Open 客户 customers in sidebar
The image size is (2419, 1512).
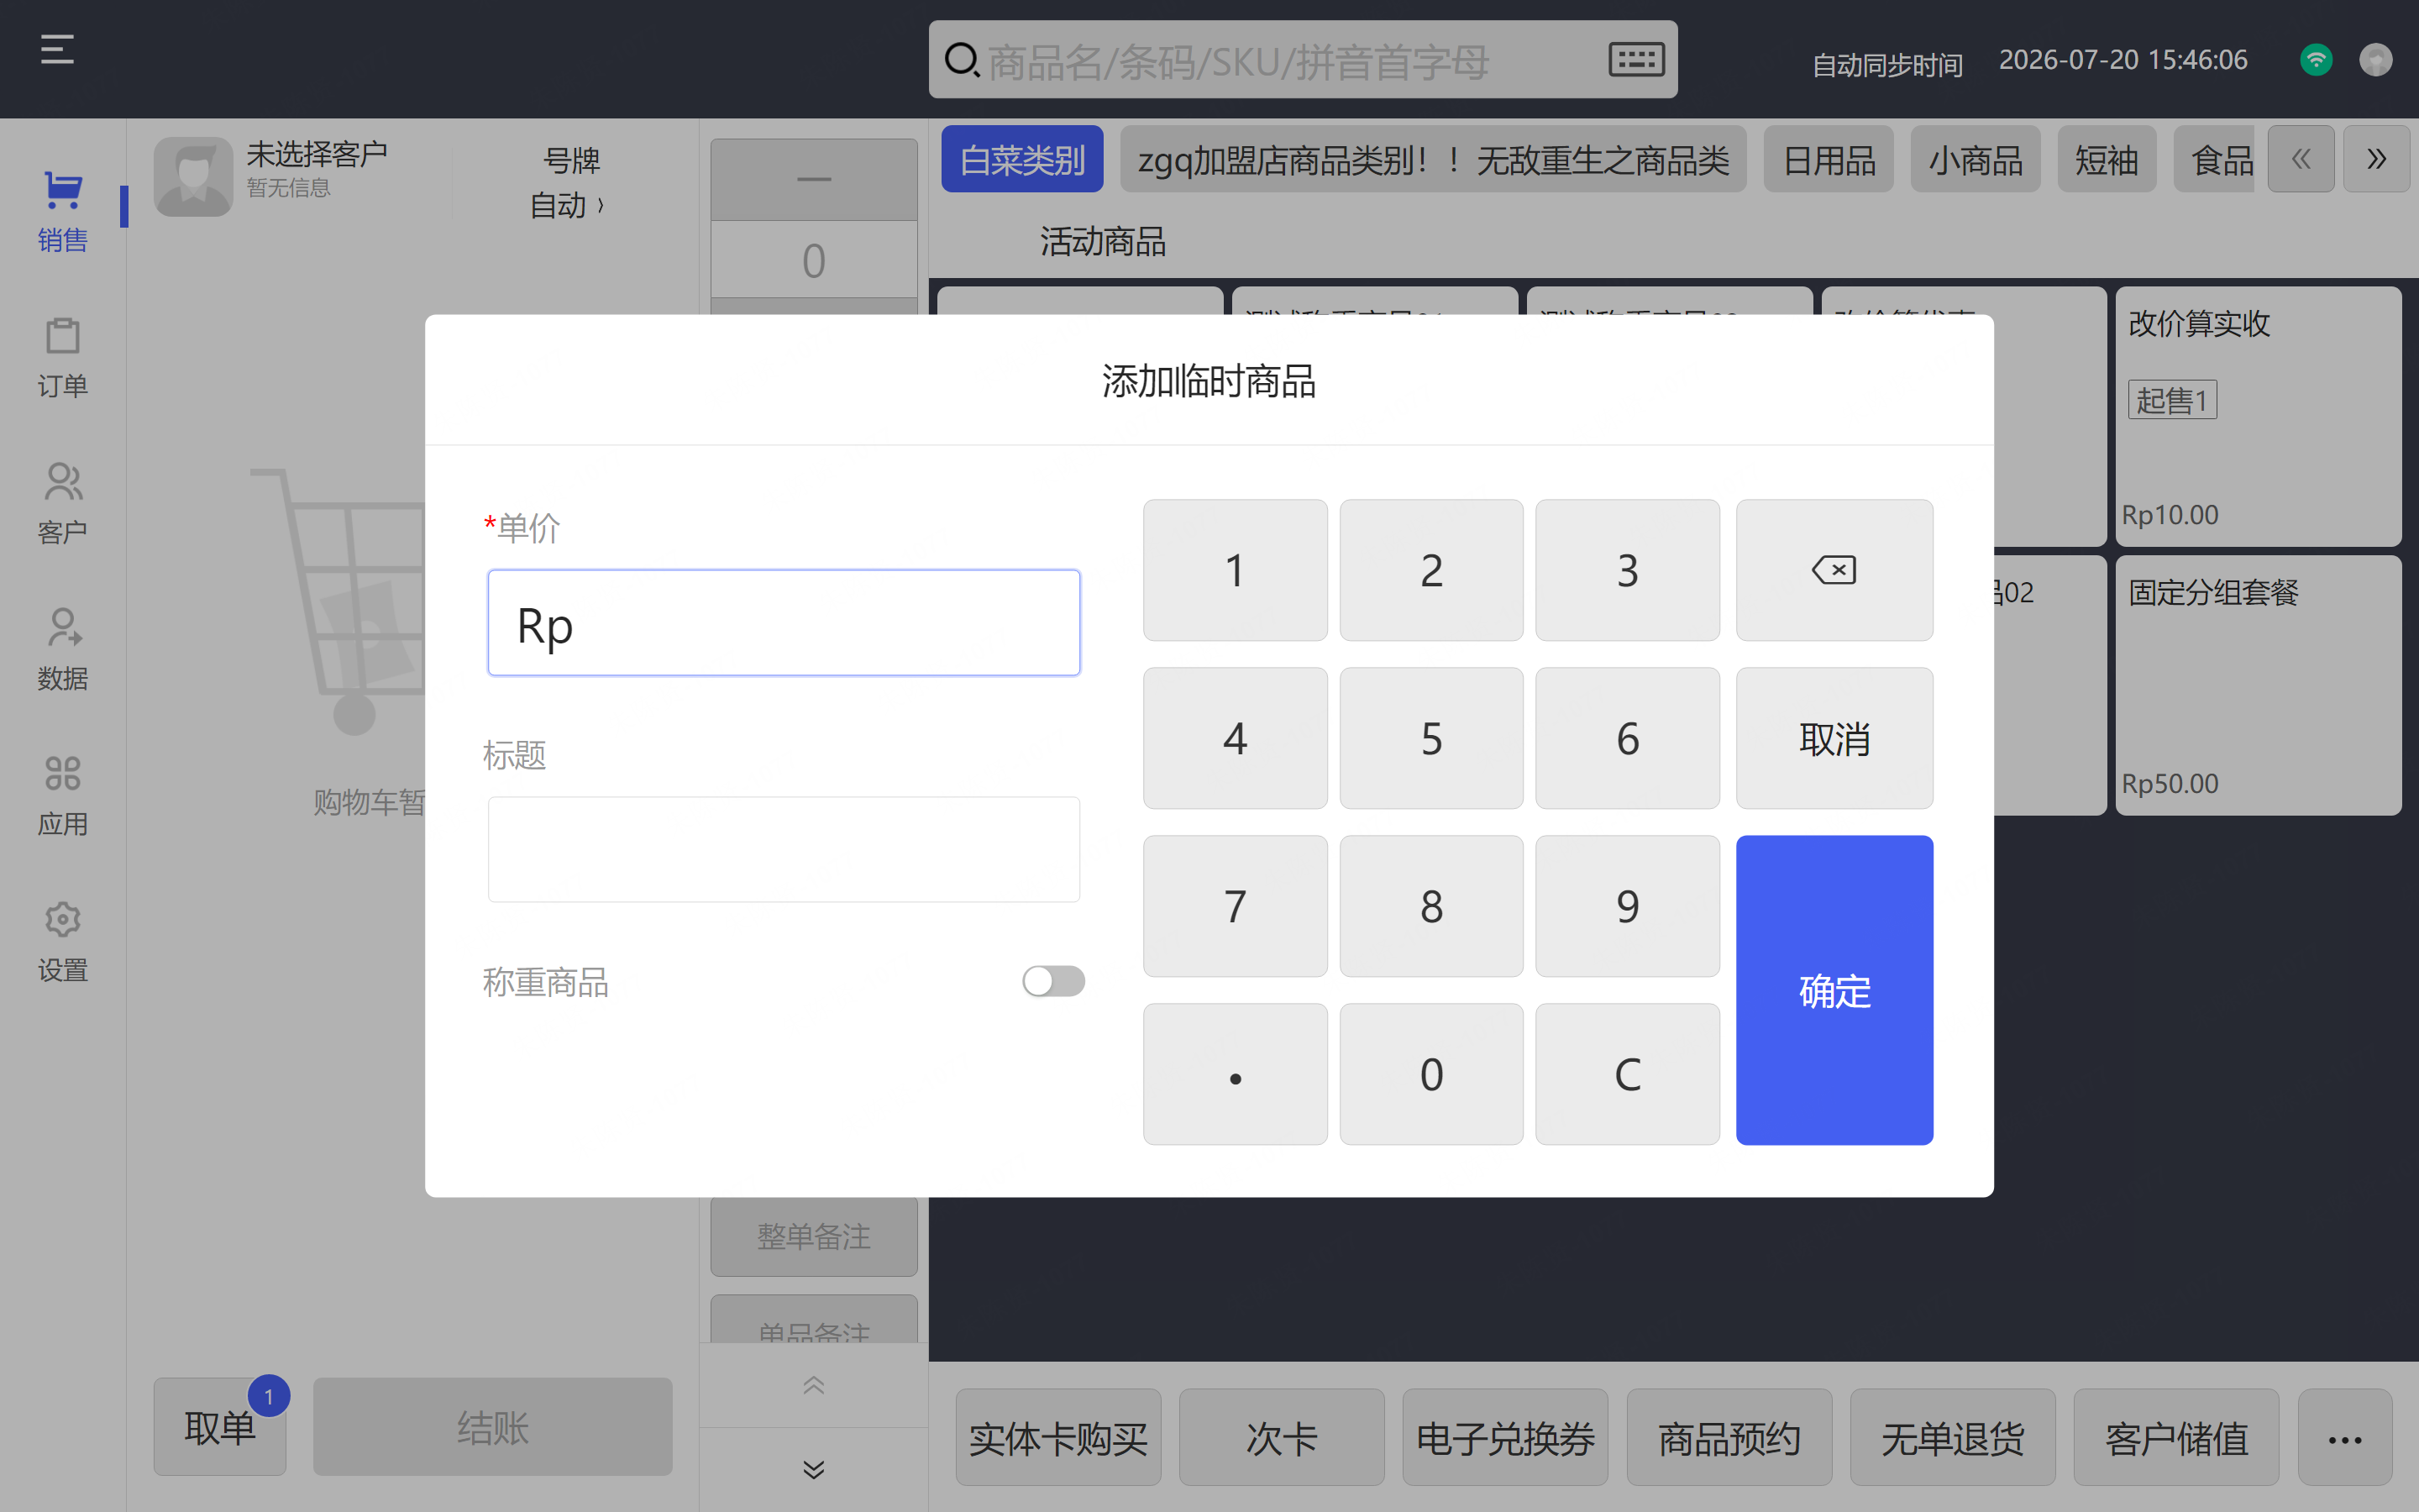click(x=63, y=504)
